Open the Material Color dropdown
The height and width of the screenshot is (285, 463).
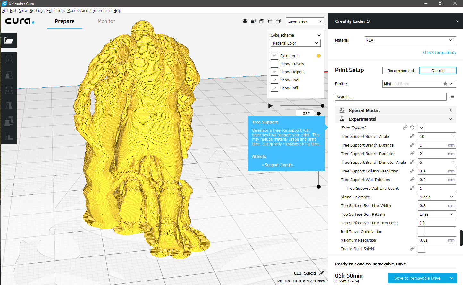pos(295,43)
